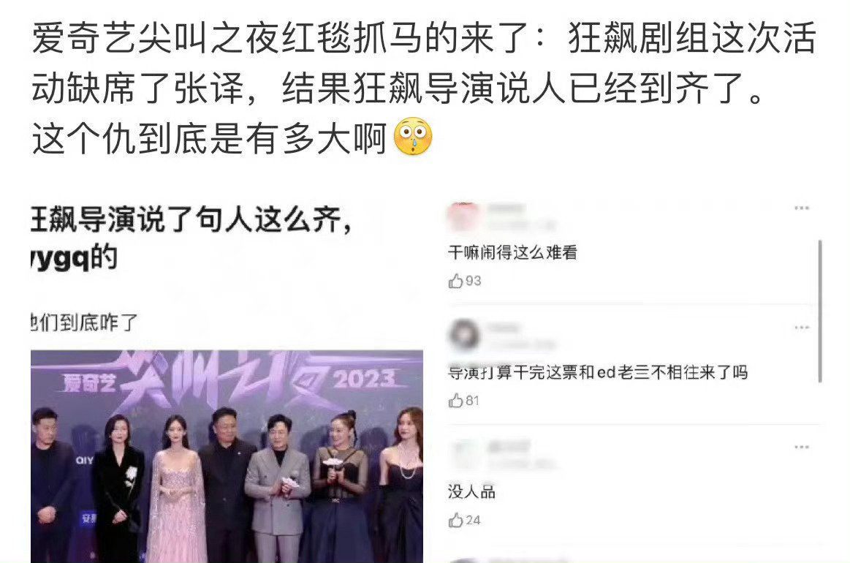Click the first commenter's avatar
850x563 pixels.
tap(463, 216)
